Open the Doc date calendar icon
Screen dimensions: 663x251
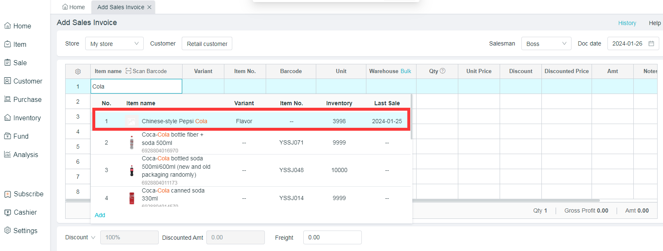(x=651, y=43)
